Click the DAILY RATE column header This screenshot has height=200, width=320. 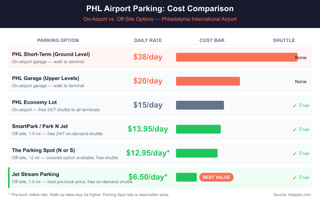point(148,40)
